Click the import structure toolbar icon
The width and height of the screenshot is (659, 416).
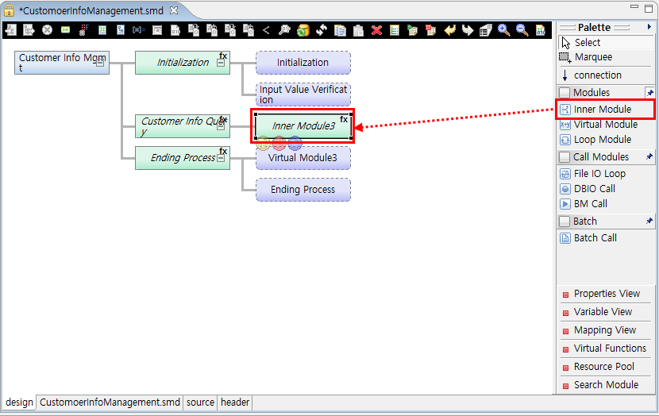[10, 30]
